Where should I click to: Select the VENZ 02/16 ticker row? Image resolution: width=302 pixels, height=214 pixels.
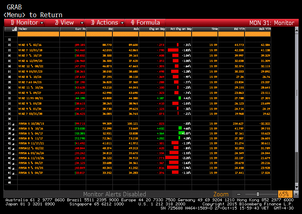(30, 45)
